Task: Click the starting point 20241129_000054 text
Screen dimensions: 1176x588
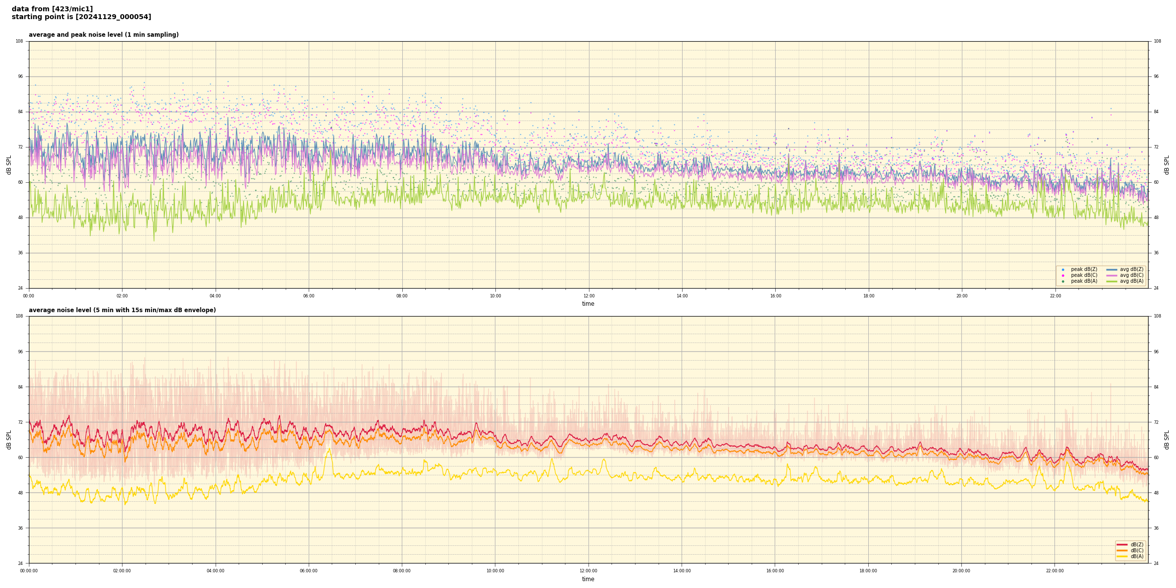Action: pyautogui.click(x=81, y=17)
